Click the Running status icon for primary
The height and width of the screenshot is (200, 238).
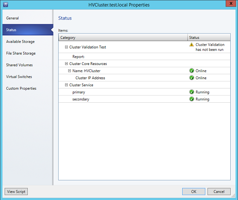tap(191, 92)
